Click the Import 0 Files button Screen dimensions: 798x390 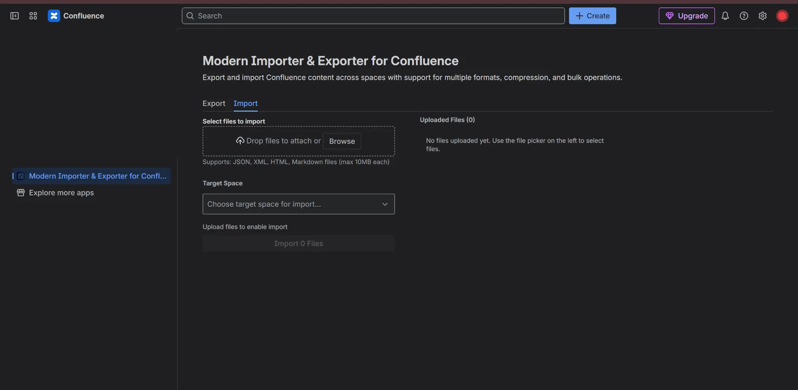coord(298,244)
